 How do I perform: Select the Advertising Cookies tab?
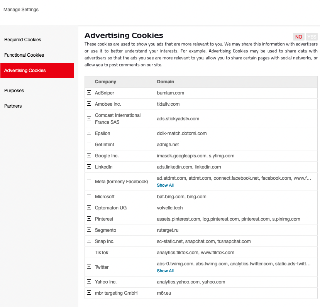25,71
